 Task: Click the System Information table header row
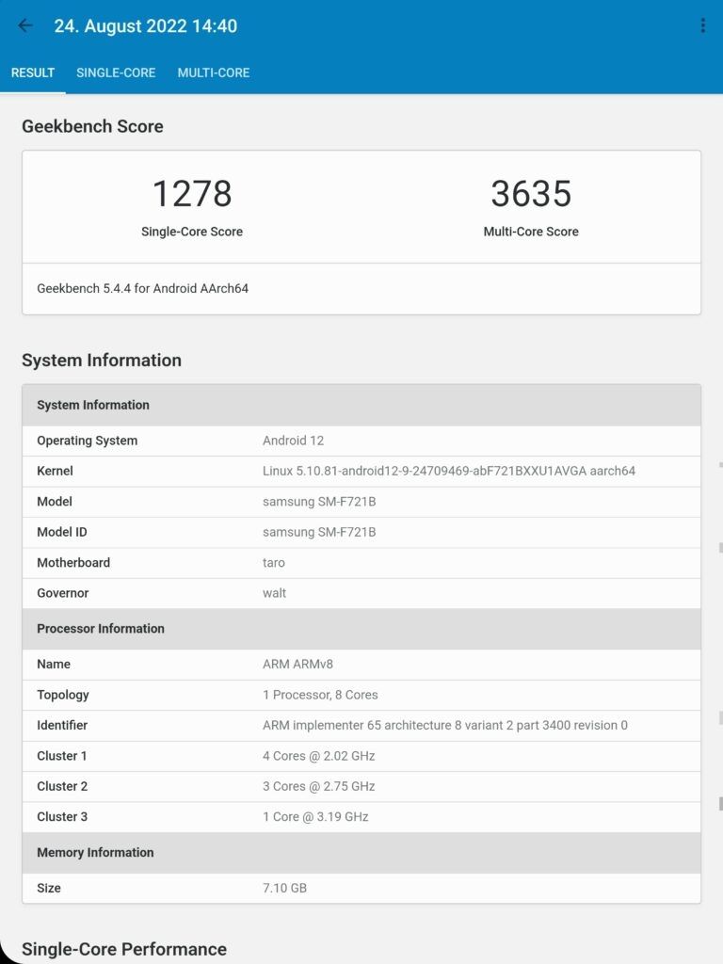[x=361, y=405]
